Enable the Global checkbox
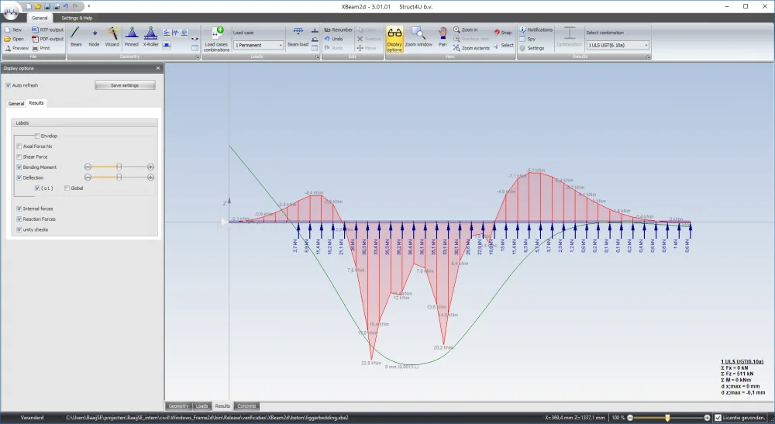The width and height of the screenshot is (775, 424). click(x=67, y=188)
